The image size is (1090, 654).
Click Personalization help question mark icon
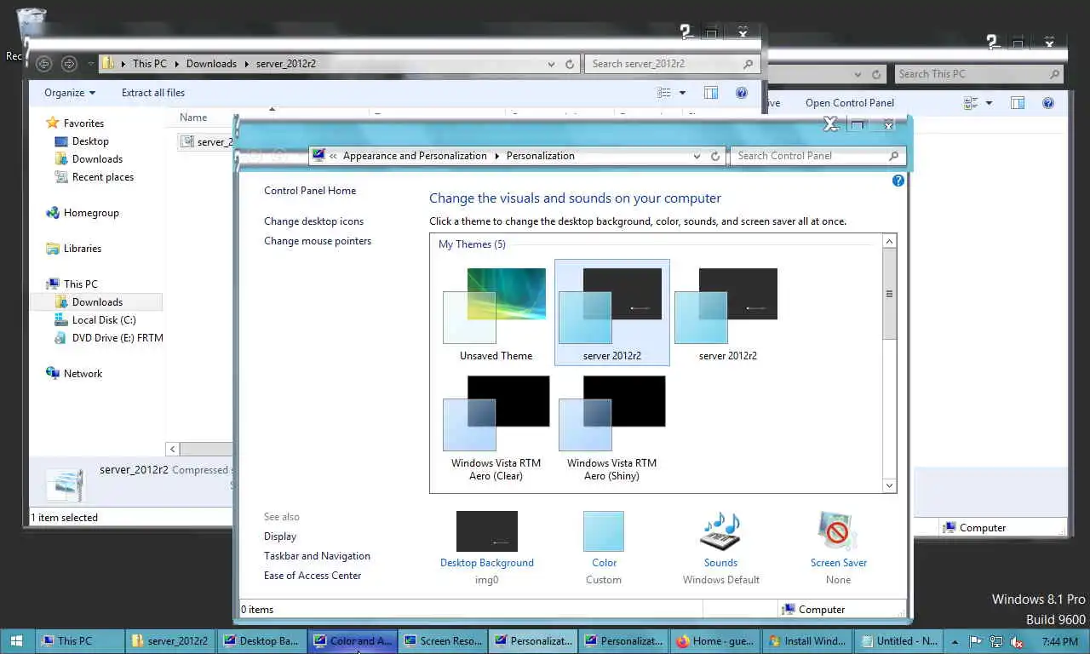(898, 181)
